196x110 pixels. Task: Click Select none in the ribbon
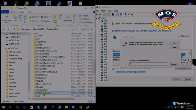85,19
